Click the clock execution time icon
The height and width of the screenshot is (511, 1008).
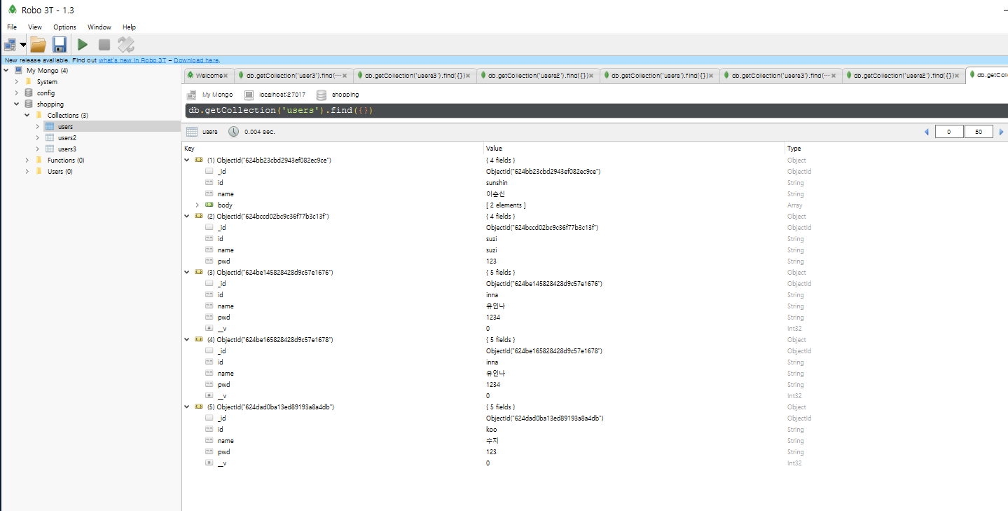tap(233, 132)
